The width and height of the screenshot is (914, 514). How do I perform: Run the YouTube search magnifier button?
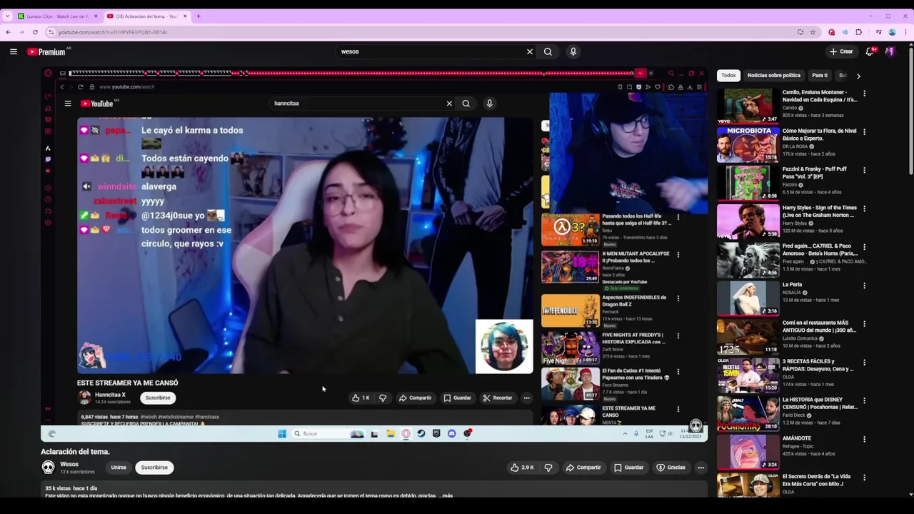tap(548, 51)
